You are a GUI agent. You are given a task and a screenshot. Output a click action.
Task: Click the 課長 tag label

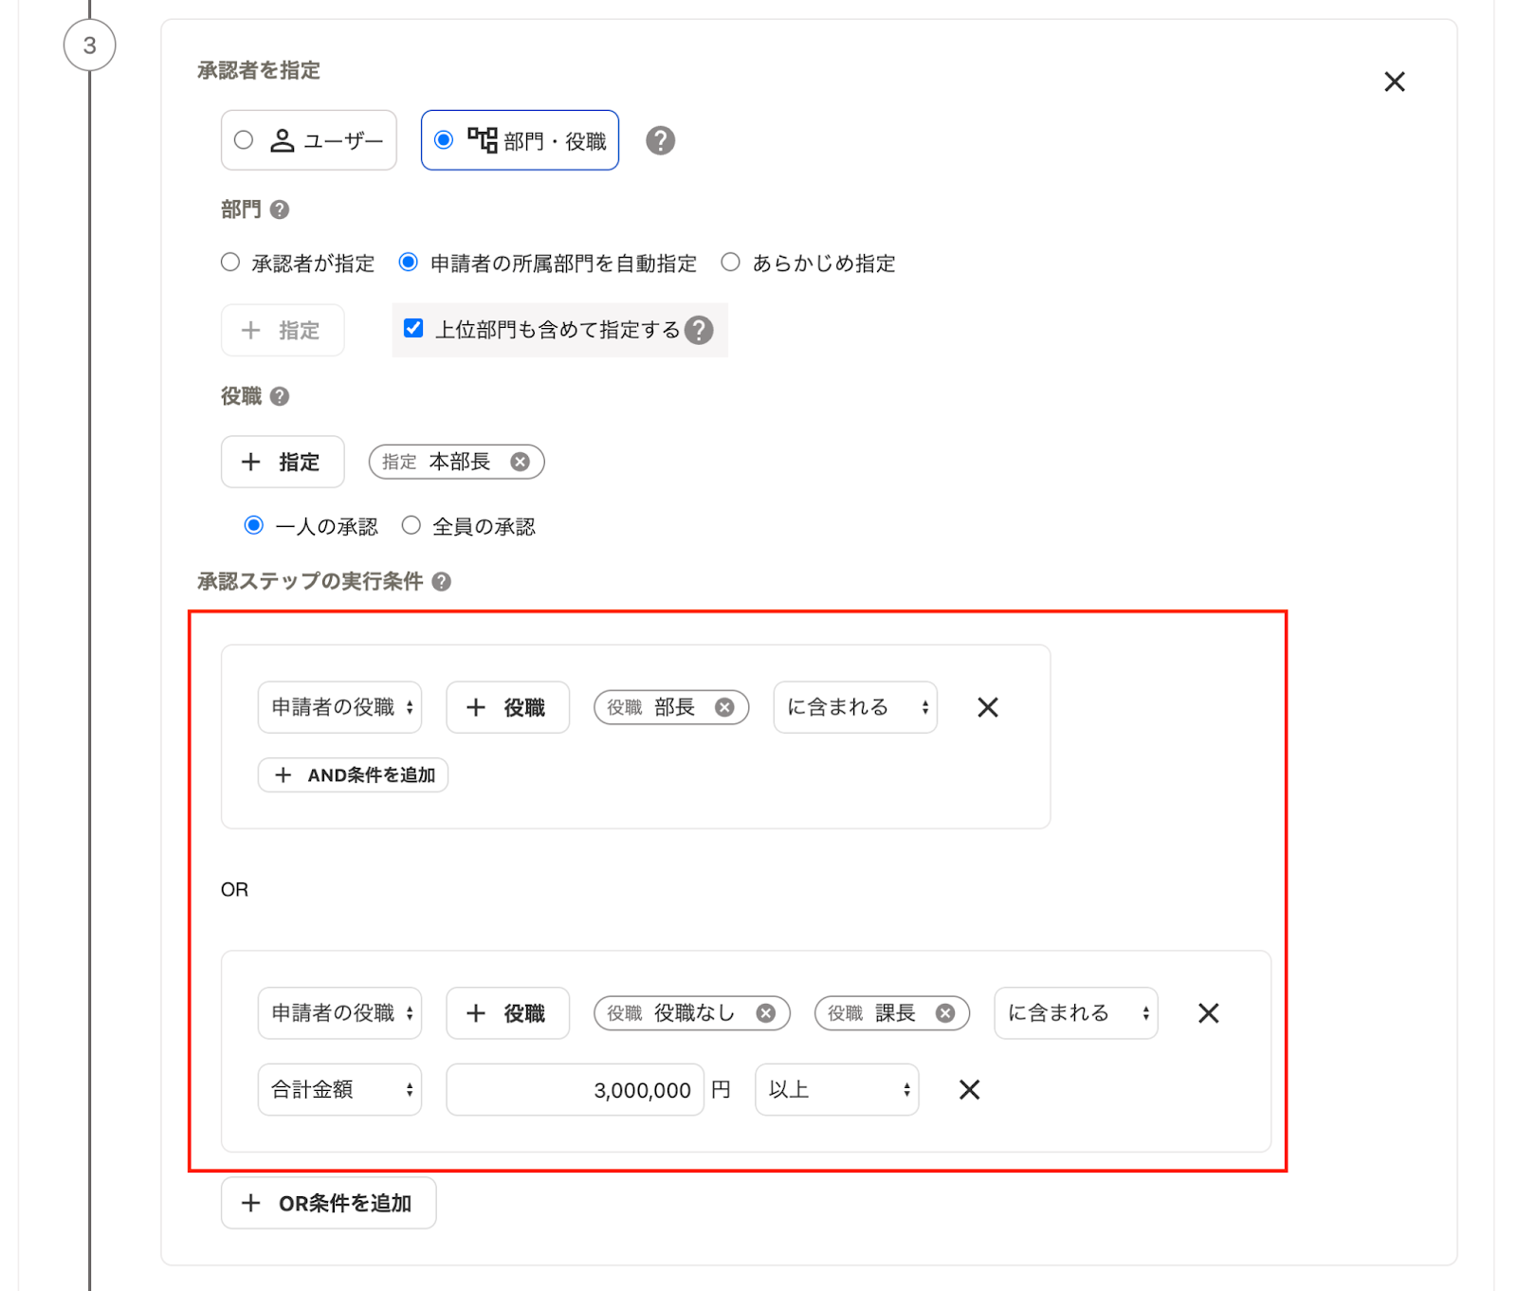click(x=895, y=1013)
